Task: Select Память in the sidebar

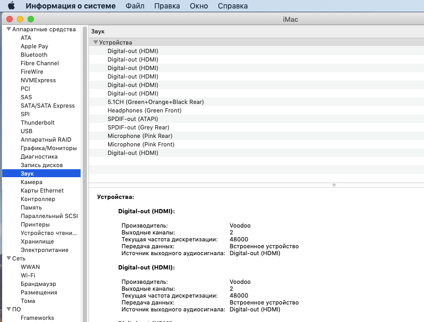Action: [x=31, y=207]
